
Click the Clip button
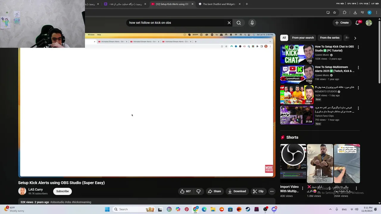258,191
